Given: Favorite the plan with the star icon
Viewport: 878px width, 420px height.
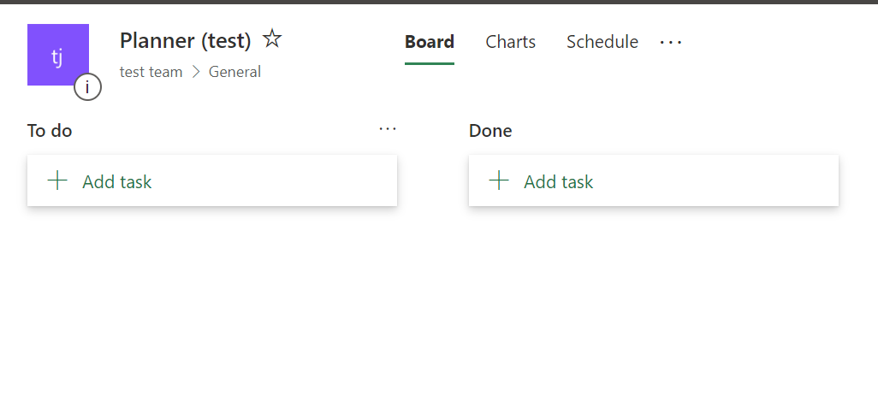Looking at the screenshot, I should (x=272, y=38).
